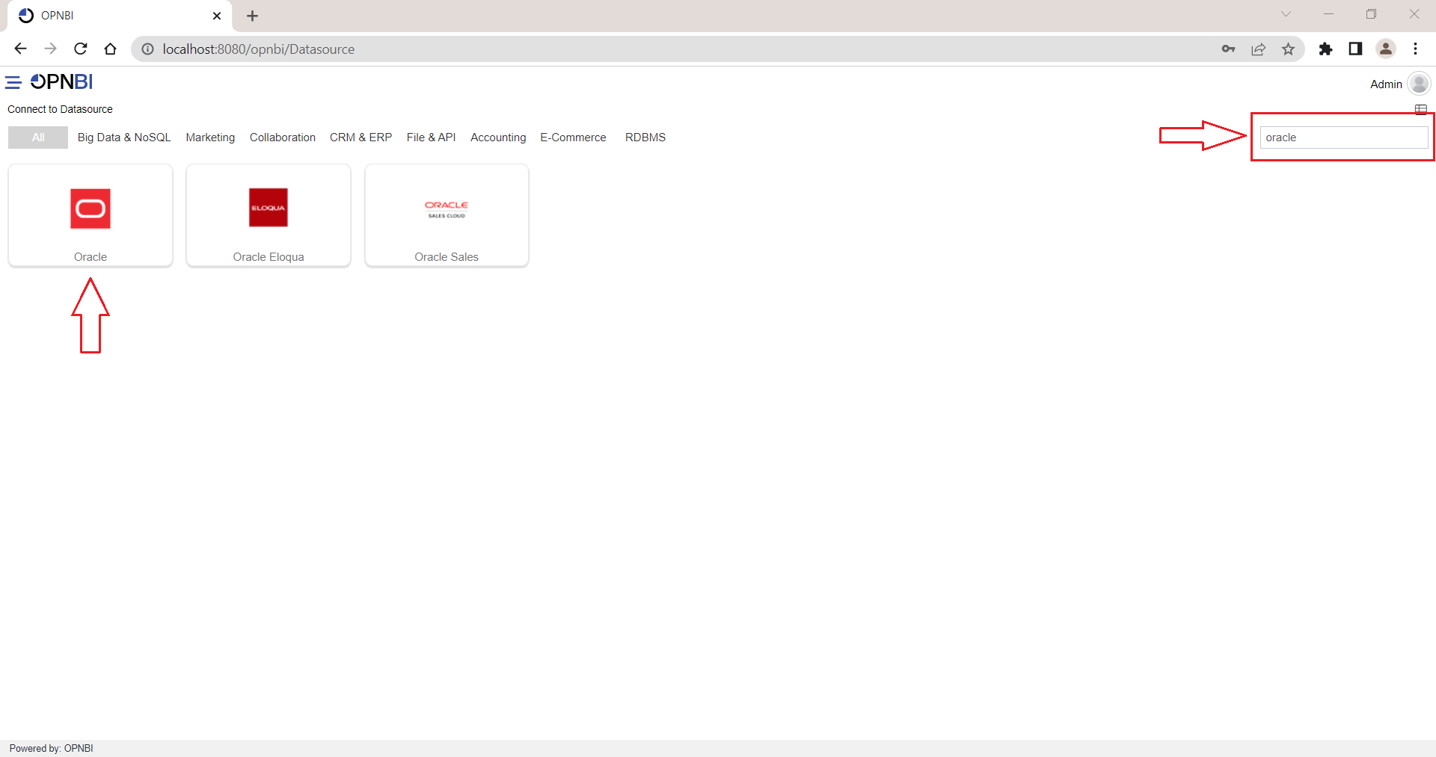1436x757 pixels.
Task: Select the Oracle Eloqua datasource card
Action: tap(269, 215)
